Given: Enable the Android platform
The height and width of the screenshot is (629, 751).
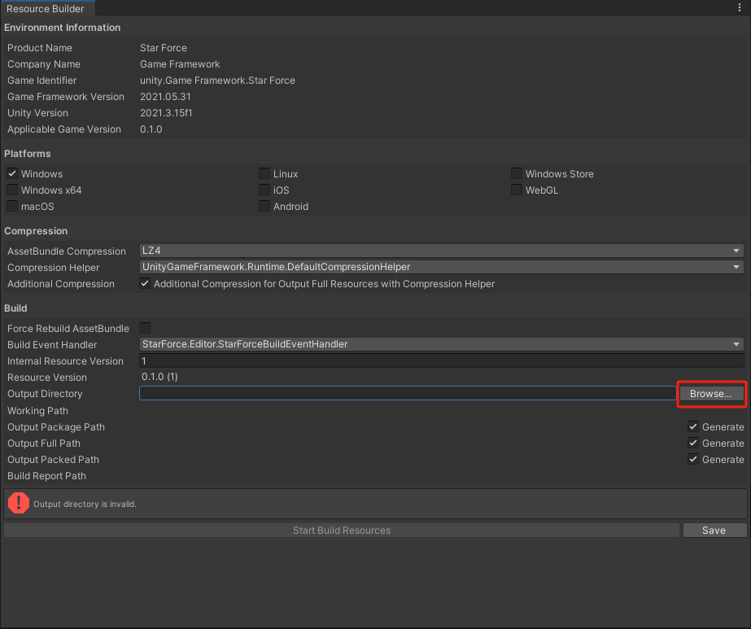Looking at the screenshot, I should 264,206.
